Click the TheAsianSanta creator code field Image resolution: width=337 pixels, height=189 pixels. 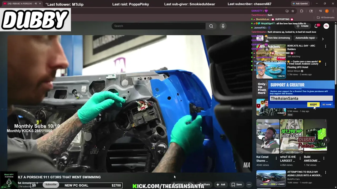click(301, 98)
